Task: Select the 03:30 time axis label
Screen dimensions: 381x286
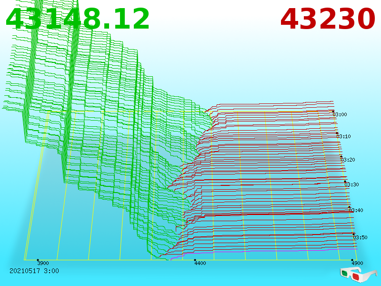Action: (x=351, y=184)
